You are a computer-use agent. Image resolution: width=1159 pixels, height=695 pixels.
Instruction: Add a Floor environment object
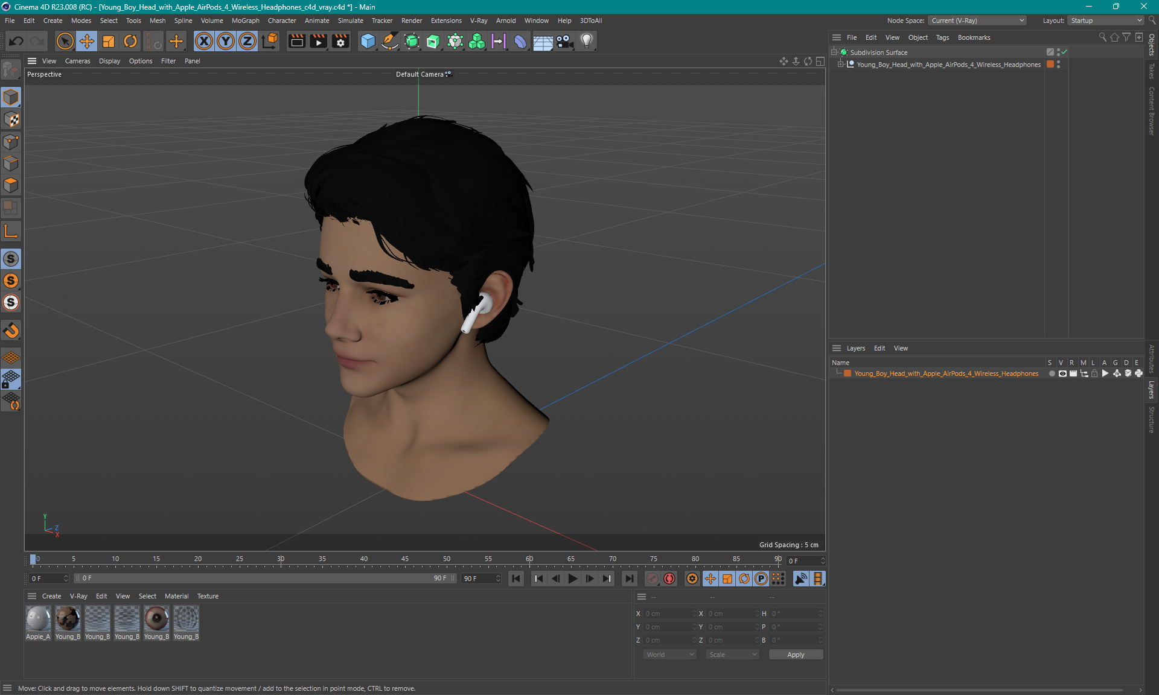coord(543,41)
